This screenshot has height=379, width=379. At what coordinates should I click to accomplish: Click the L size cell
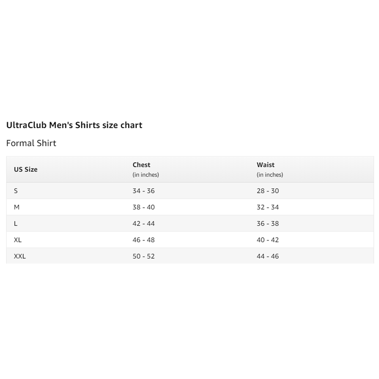16,224
